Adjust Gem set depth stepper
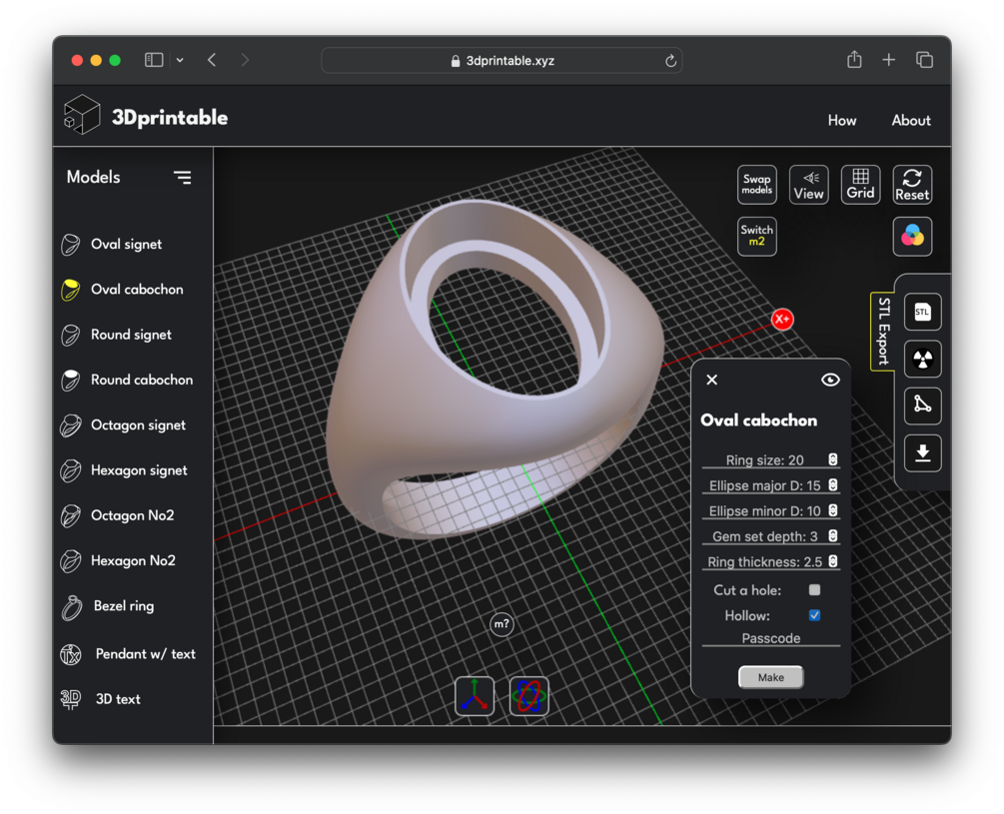Image resolution: width=1004 pixels, height=814 pixels. coord(833,535)
